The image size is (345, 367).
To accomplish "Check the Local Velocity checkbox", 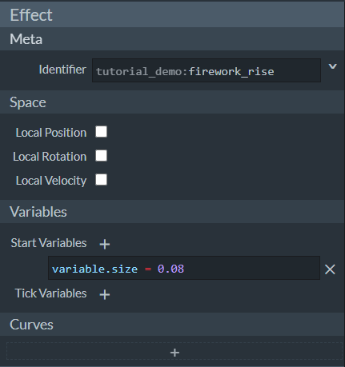I will (x=102, y=180).
